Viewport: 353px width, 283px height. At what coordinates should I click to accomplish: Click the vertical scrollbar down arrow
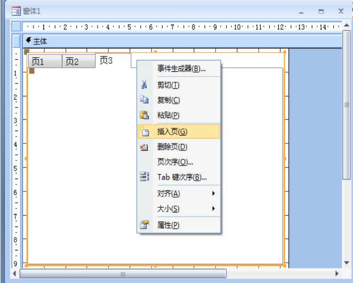coord(347,262)
